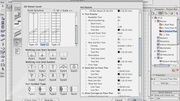Toggle the Readable Text On value
This screenshot has height=101, width=180.
point(119,17)
